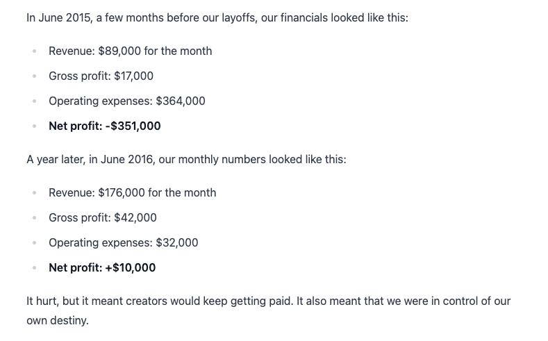Click the "A year later, in June 2016" sentence
This screenshot has height=341, width=548.
(90, 159)
